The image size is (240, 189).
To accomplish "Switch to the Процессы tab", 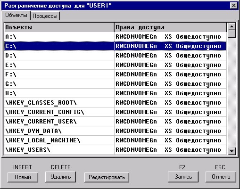I will (x=45, y=16).
